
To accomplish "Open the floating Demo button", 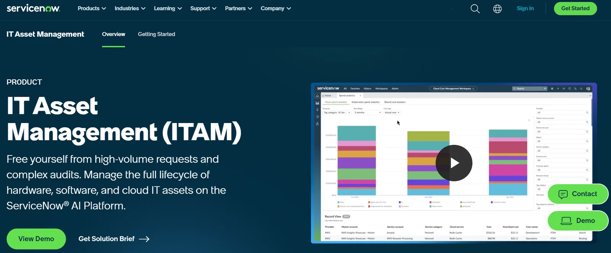I will pyautogui.click(x=578, y=221).
